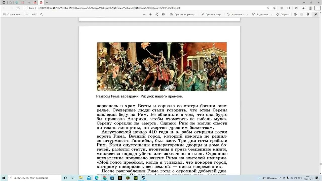Open File Explorer from the taskbar

[x=81, y=178]
